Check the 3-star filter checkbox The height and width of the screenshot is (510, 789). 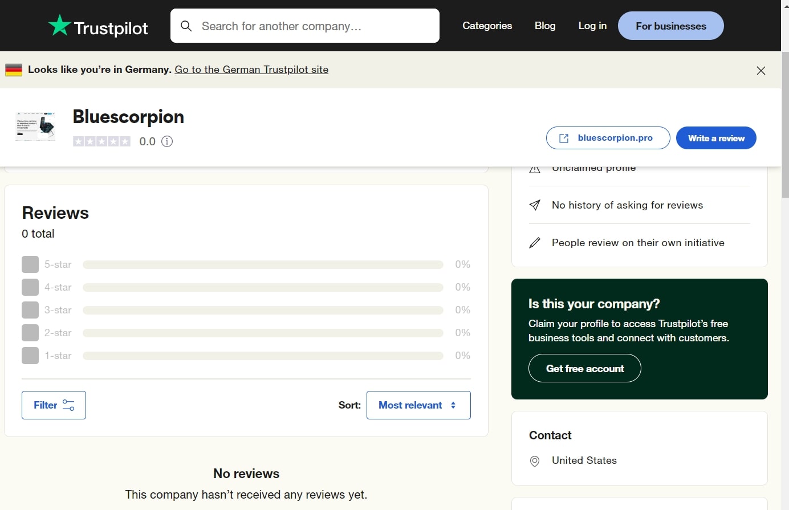tap(30, 310)
